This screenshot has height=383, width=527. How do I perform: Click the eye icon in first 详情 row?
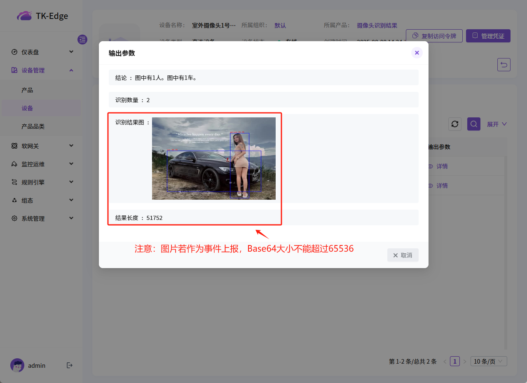(x=431, y=166)
